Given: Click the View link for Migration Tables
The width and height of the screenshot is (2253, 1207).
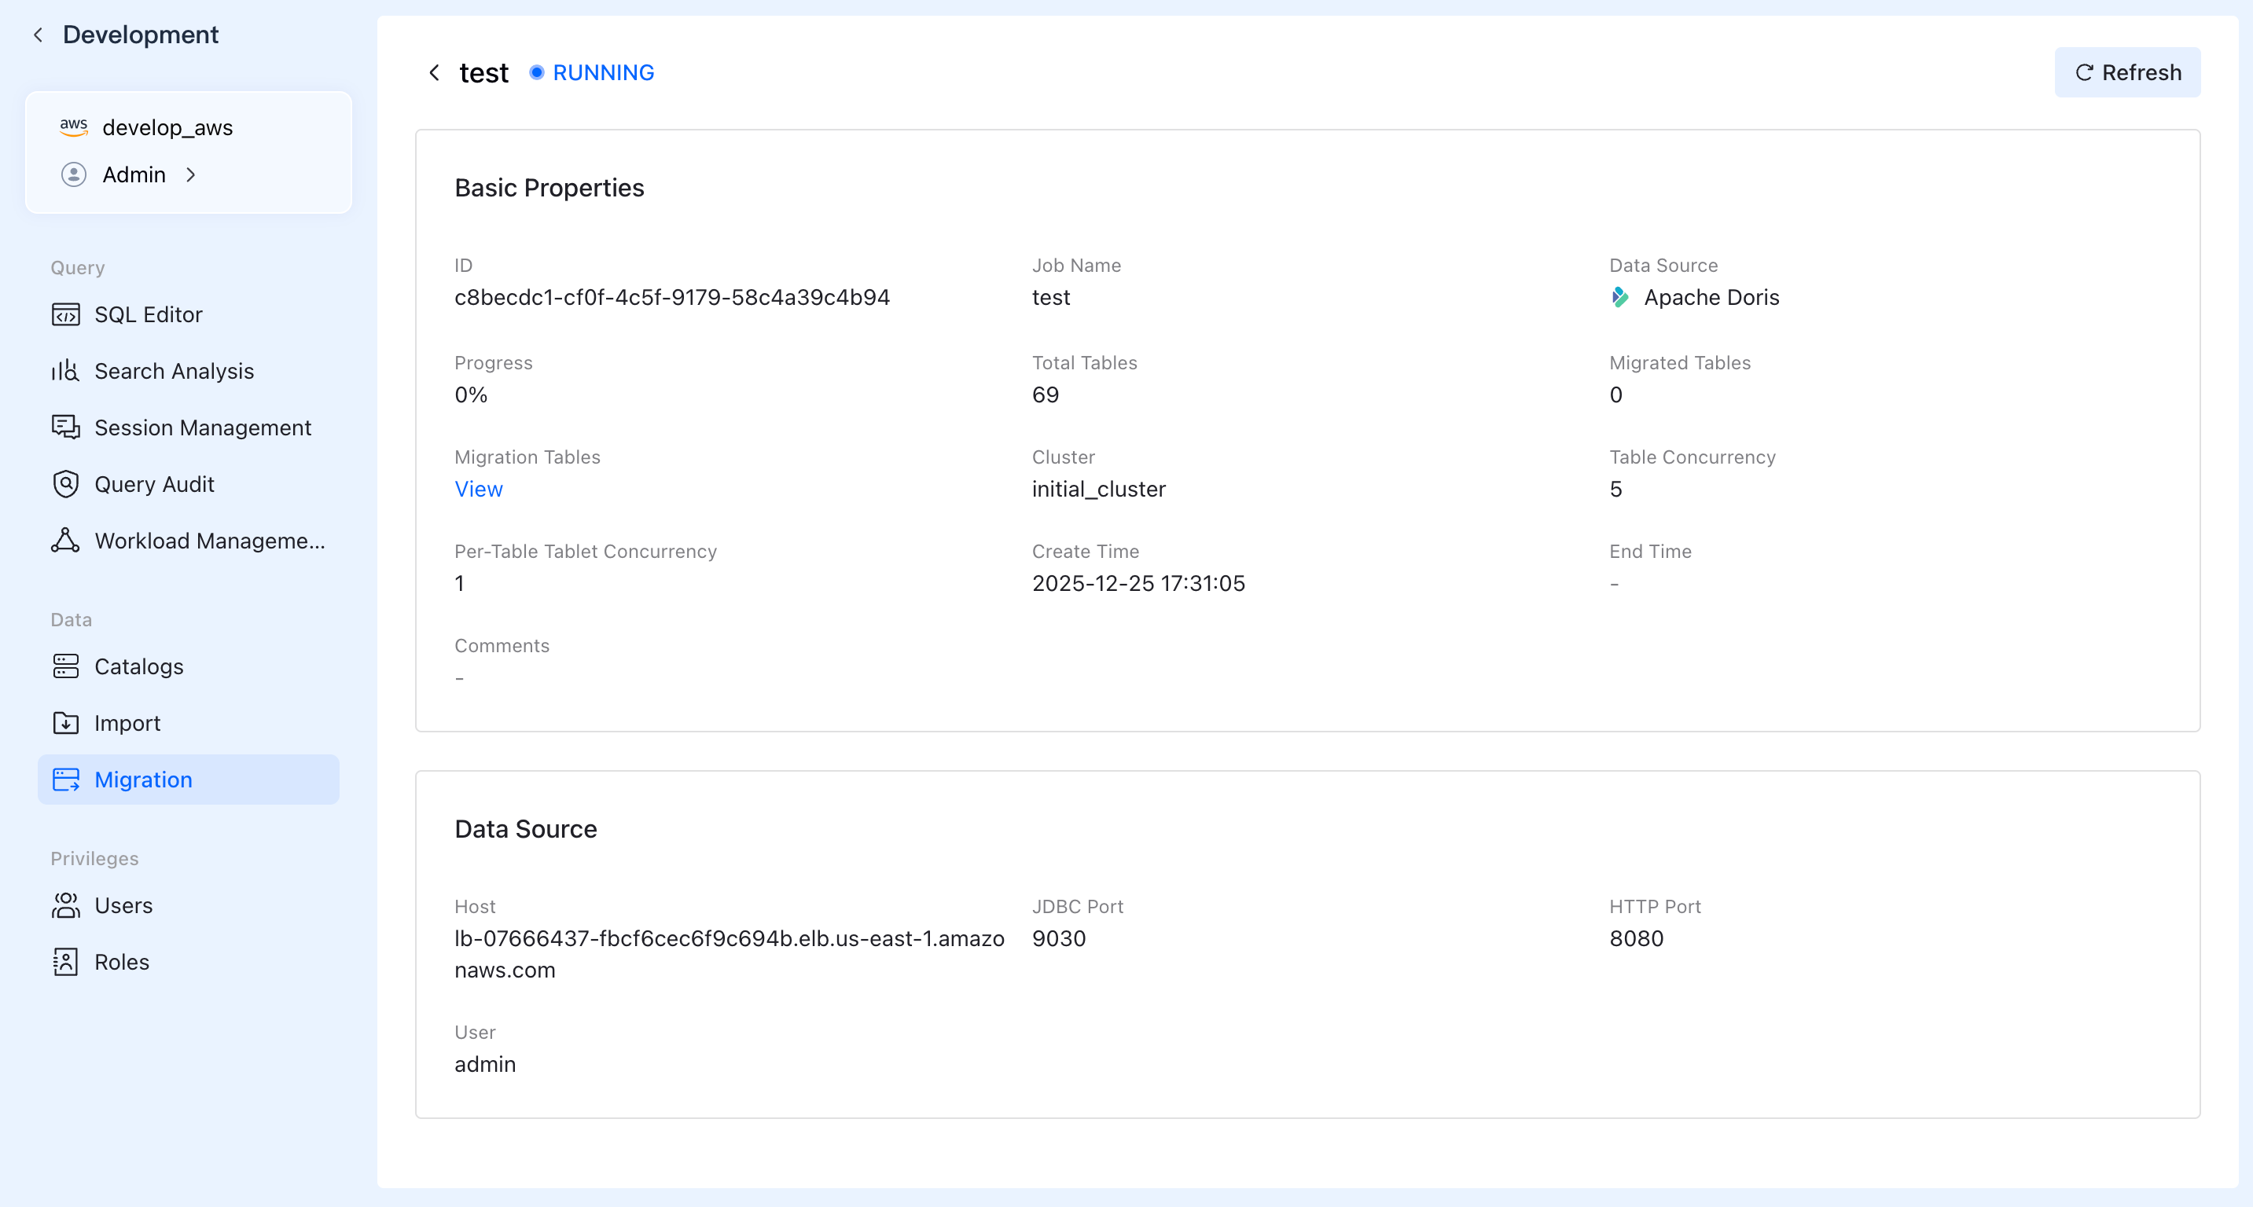Looking at the screenshot, I should pos(479,490).
